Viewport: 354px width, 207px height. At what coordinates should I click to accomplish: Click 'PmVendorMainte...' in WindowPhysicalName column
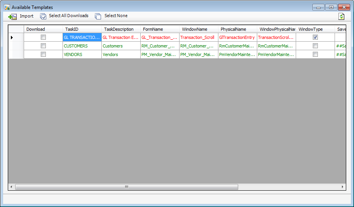pos(276,54)
